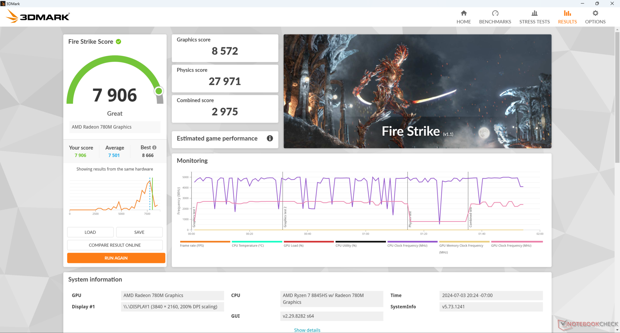The width and height of the screenshot is (620, 333).
Task: Select the Results tab
Action: point(567,17)
